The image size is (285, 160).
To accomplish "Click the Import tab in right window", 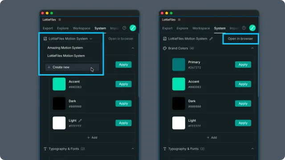I will tap(234, 28).
